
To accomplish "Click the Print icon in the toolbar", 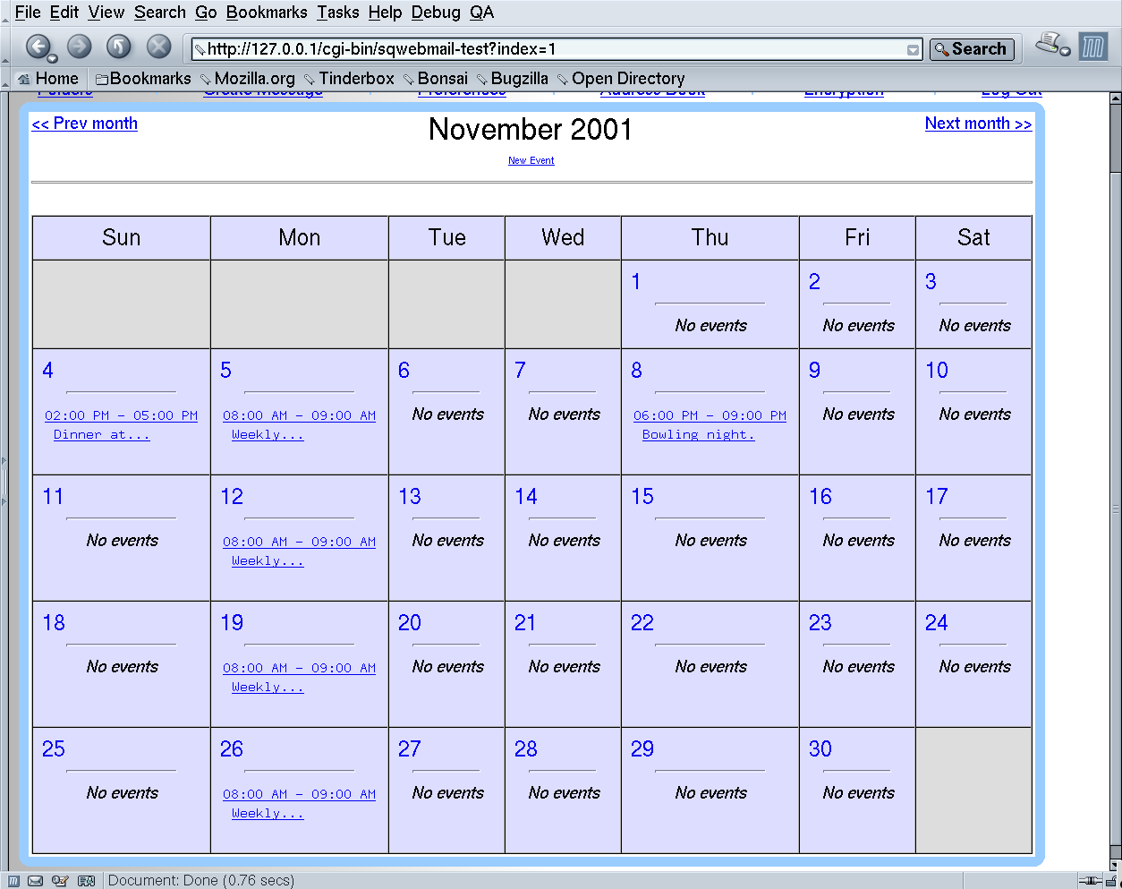I will click(x=1048, y=43).
